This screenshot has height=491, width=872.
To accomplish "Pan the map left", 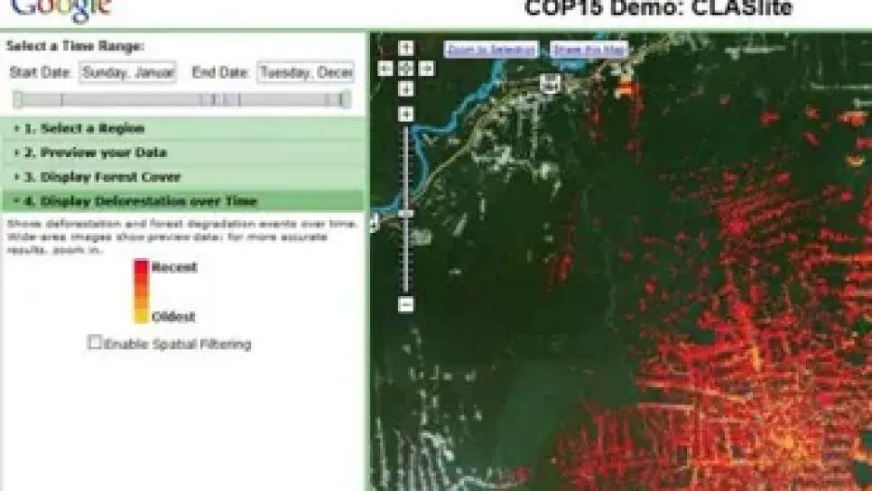I will tap(385, 69).
